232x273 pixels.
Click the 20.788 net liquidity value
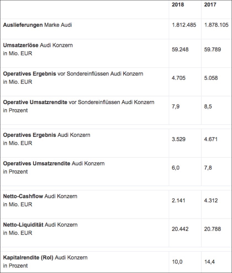(x=212, y=229)
